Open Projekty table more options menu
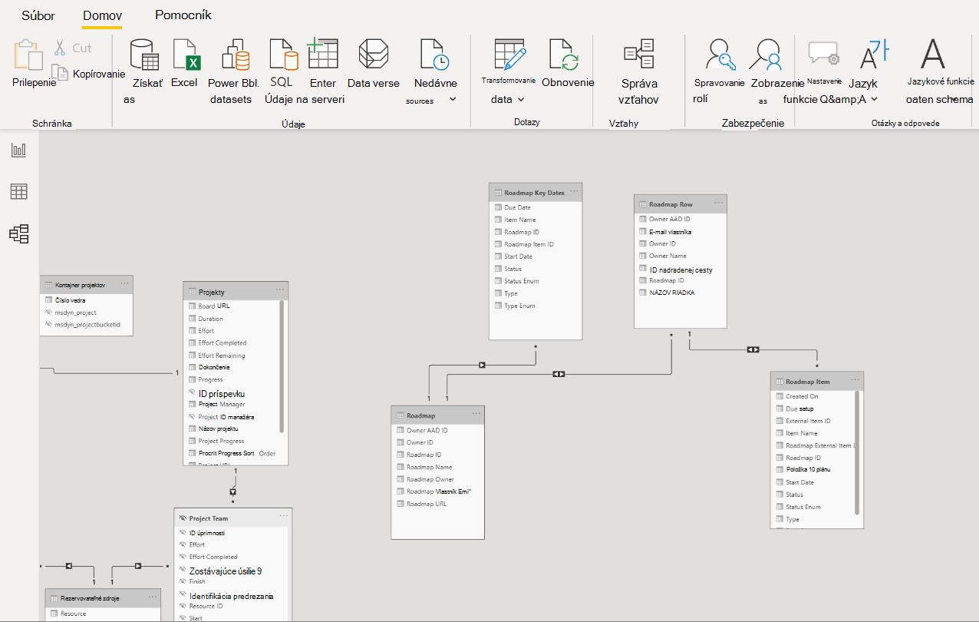979x622 pixels. point(280,291)
